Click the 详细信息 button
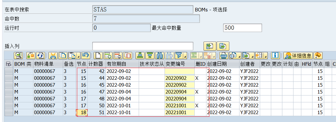 click(x=298, y=56)
